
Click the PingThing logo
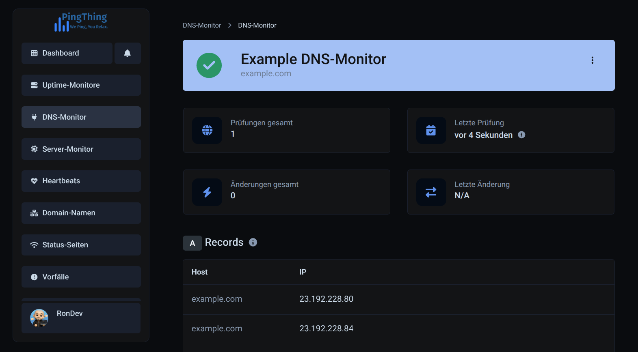[81, 22]
